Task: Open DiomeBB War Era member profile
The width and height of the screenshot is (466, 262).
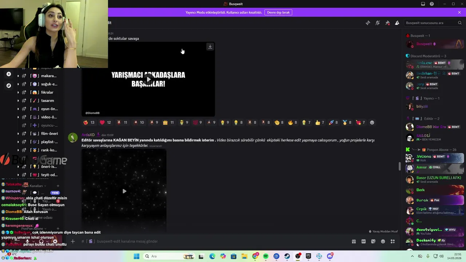Action: pos(435,127)
